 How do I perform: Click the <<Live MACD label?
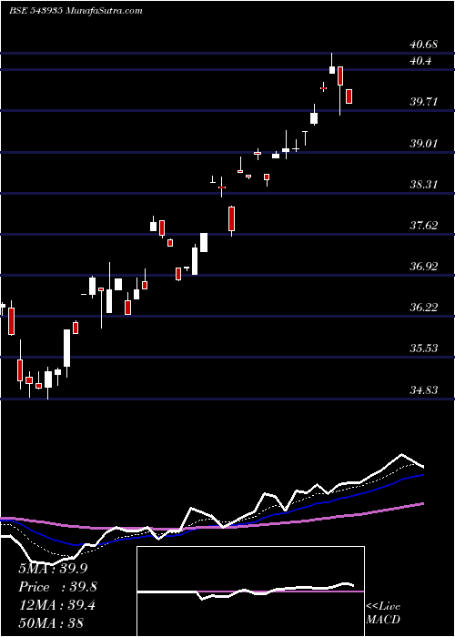point(383,612)
